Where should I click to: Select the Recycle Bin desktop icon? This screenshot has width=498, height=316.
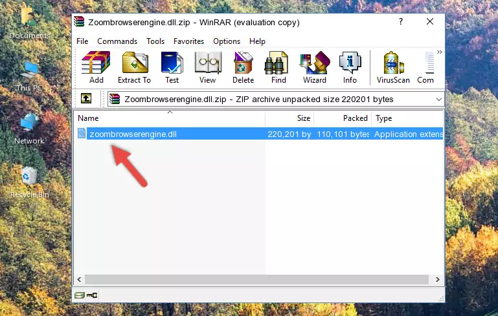[30, 183]
